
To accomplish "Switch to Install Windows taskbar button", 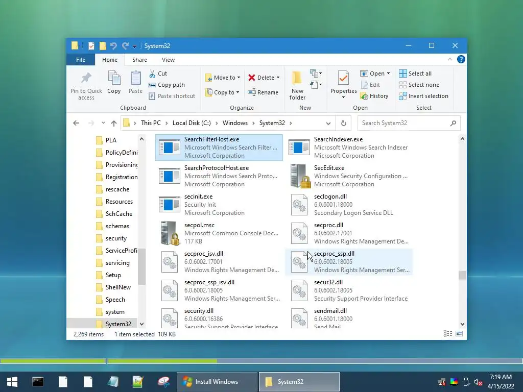I will (217, 382).
